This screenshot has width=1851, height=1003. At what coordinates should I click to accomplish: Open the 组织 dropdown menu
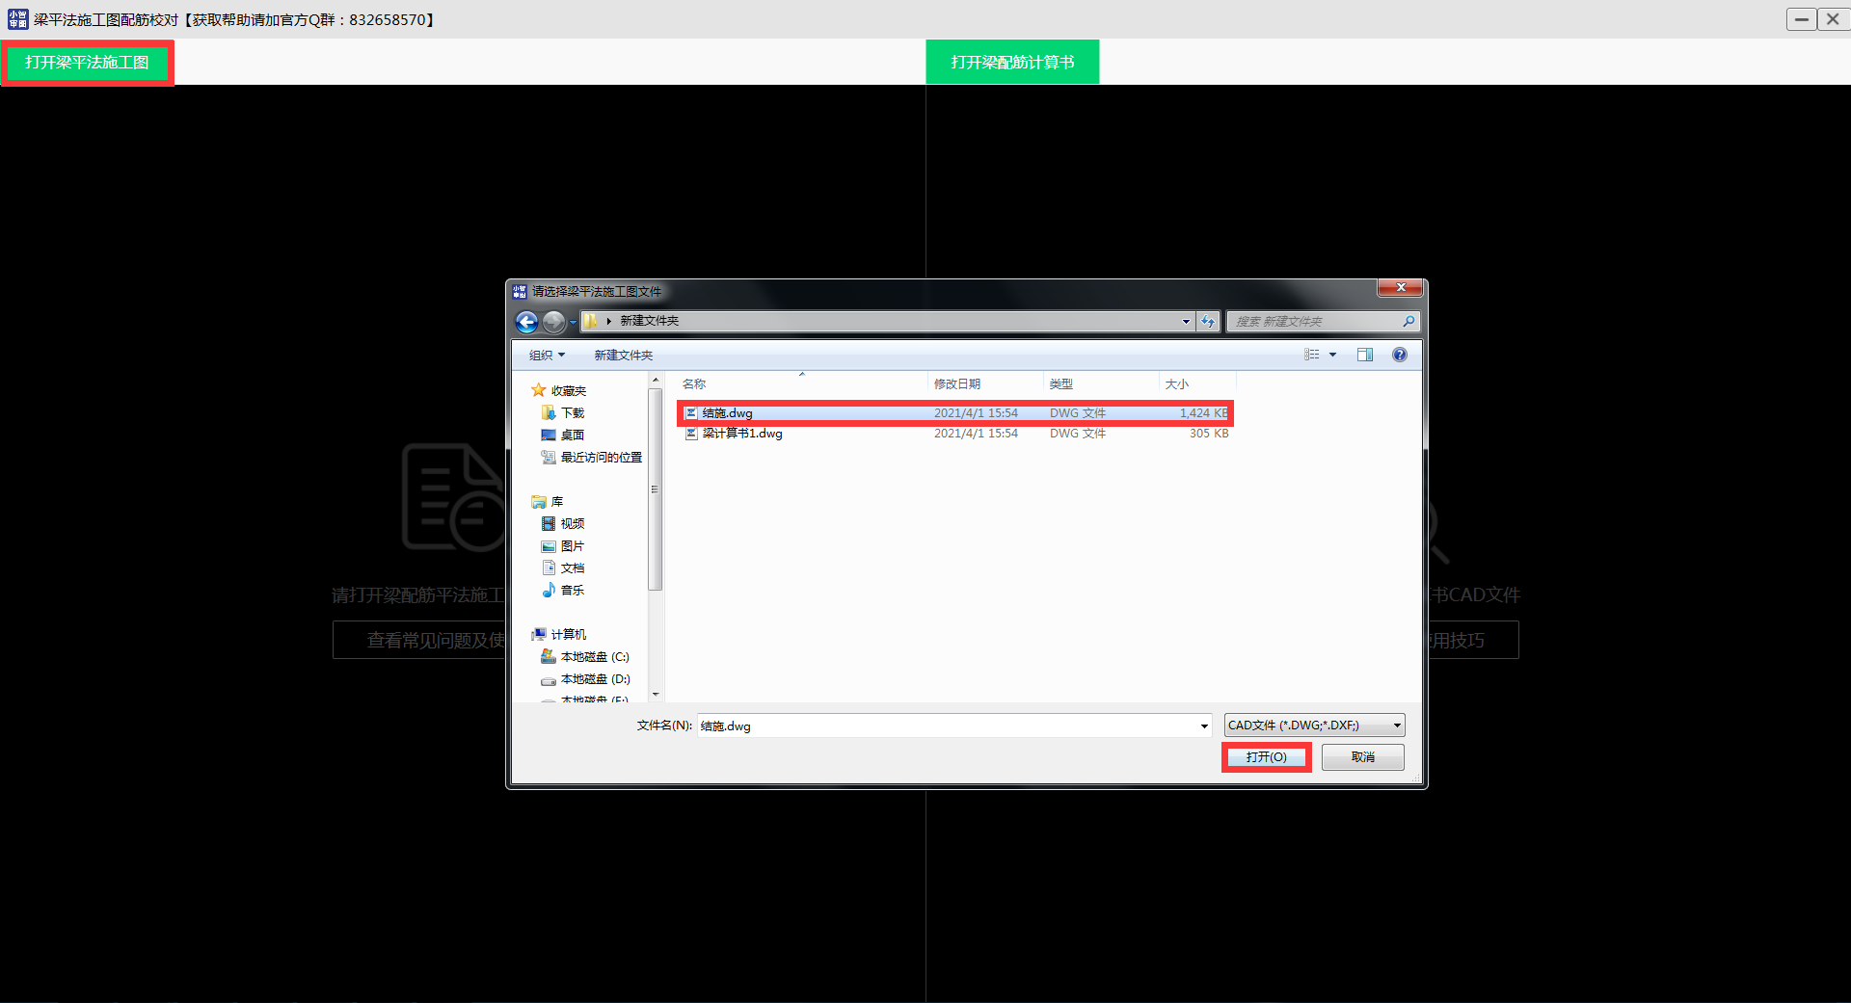point(547,356)
